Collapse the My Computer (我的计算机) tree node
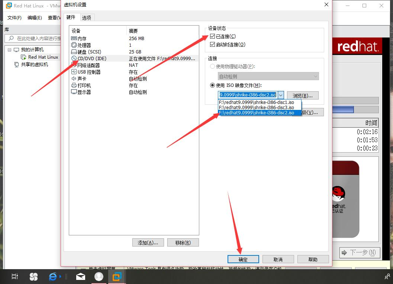Image resolution: width=393 pixels, height=284 pixels. pyautogui.click(x=10, y=50)
